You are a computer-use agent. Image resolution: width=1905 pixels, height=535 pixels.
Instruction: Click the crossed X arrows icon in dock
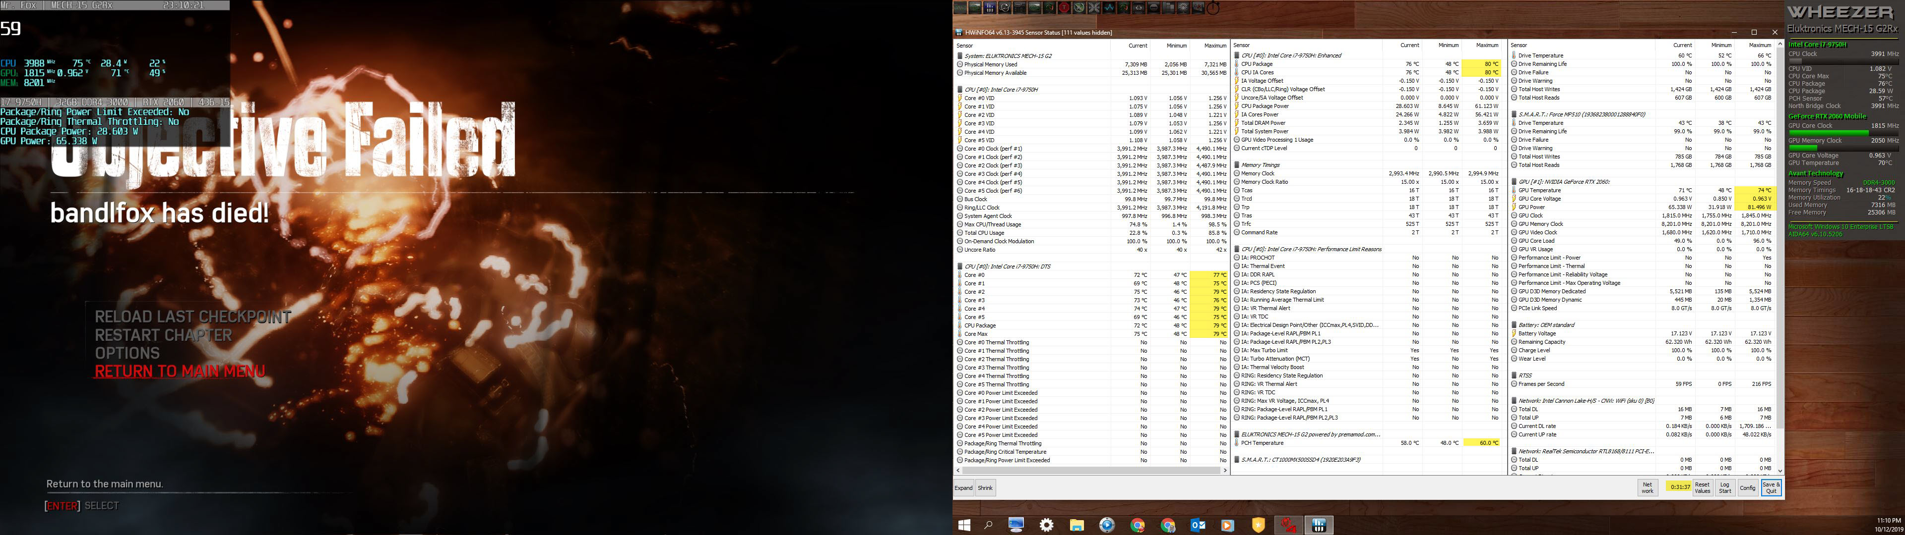[x=1094, y=8]
